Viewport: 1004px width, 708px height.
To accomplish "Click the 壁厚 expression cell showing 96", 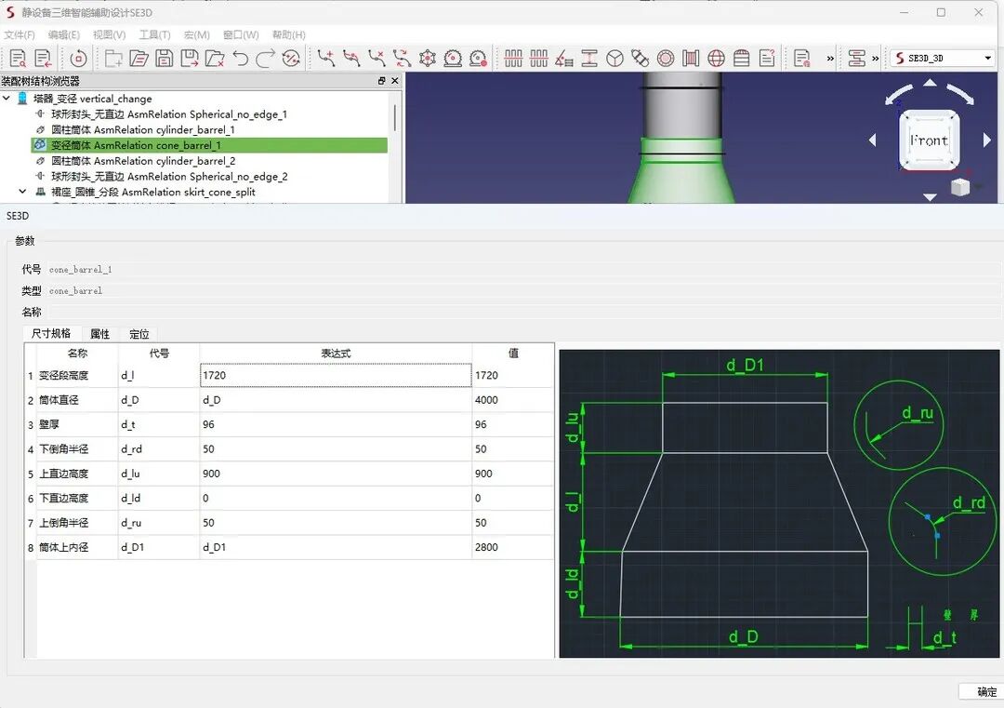I will tap(336, 424).
